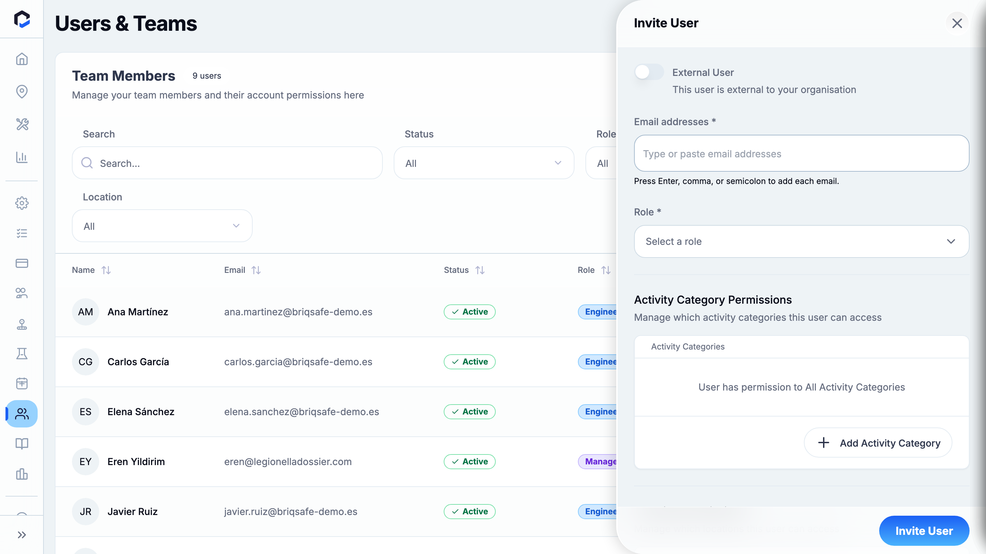This screenshot has height=554, width=986.
Task: Open the settings gear sidebar icon
Action: tap(22, 203)
